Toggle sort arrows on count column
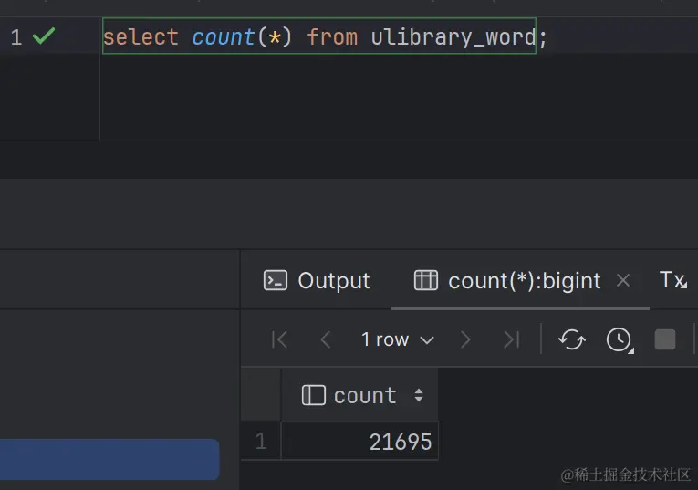 (x=419, y=395)
